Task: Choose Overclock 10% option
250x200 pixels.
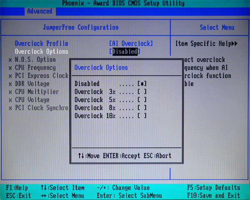Action: coord(110,116)
